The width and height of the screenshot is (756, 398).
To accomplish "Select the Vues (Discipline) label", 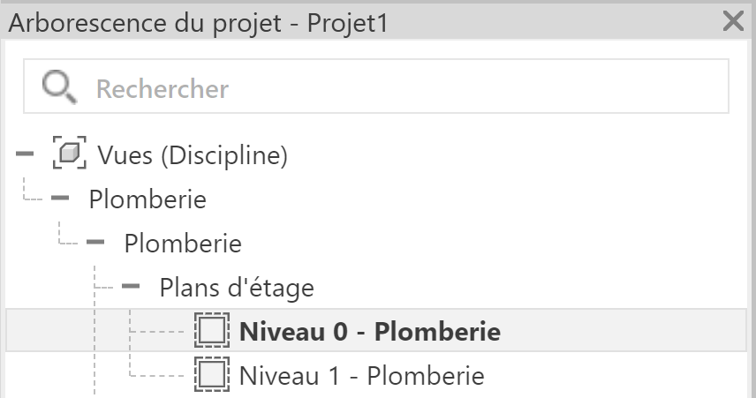I will coord(193,155).
